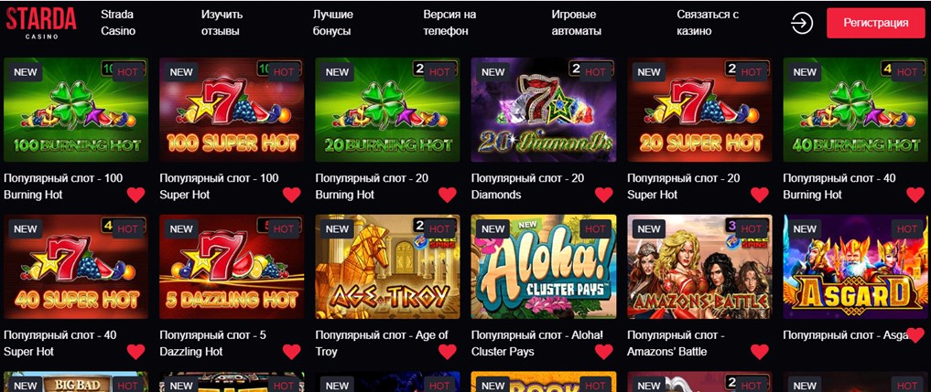Click the Starda Casino logo

[41, 23]
